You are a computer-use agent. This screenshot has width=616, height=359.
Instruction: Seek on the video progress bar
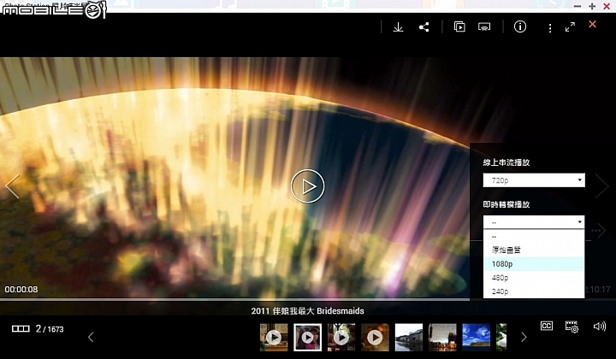[235, 300]
